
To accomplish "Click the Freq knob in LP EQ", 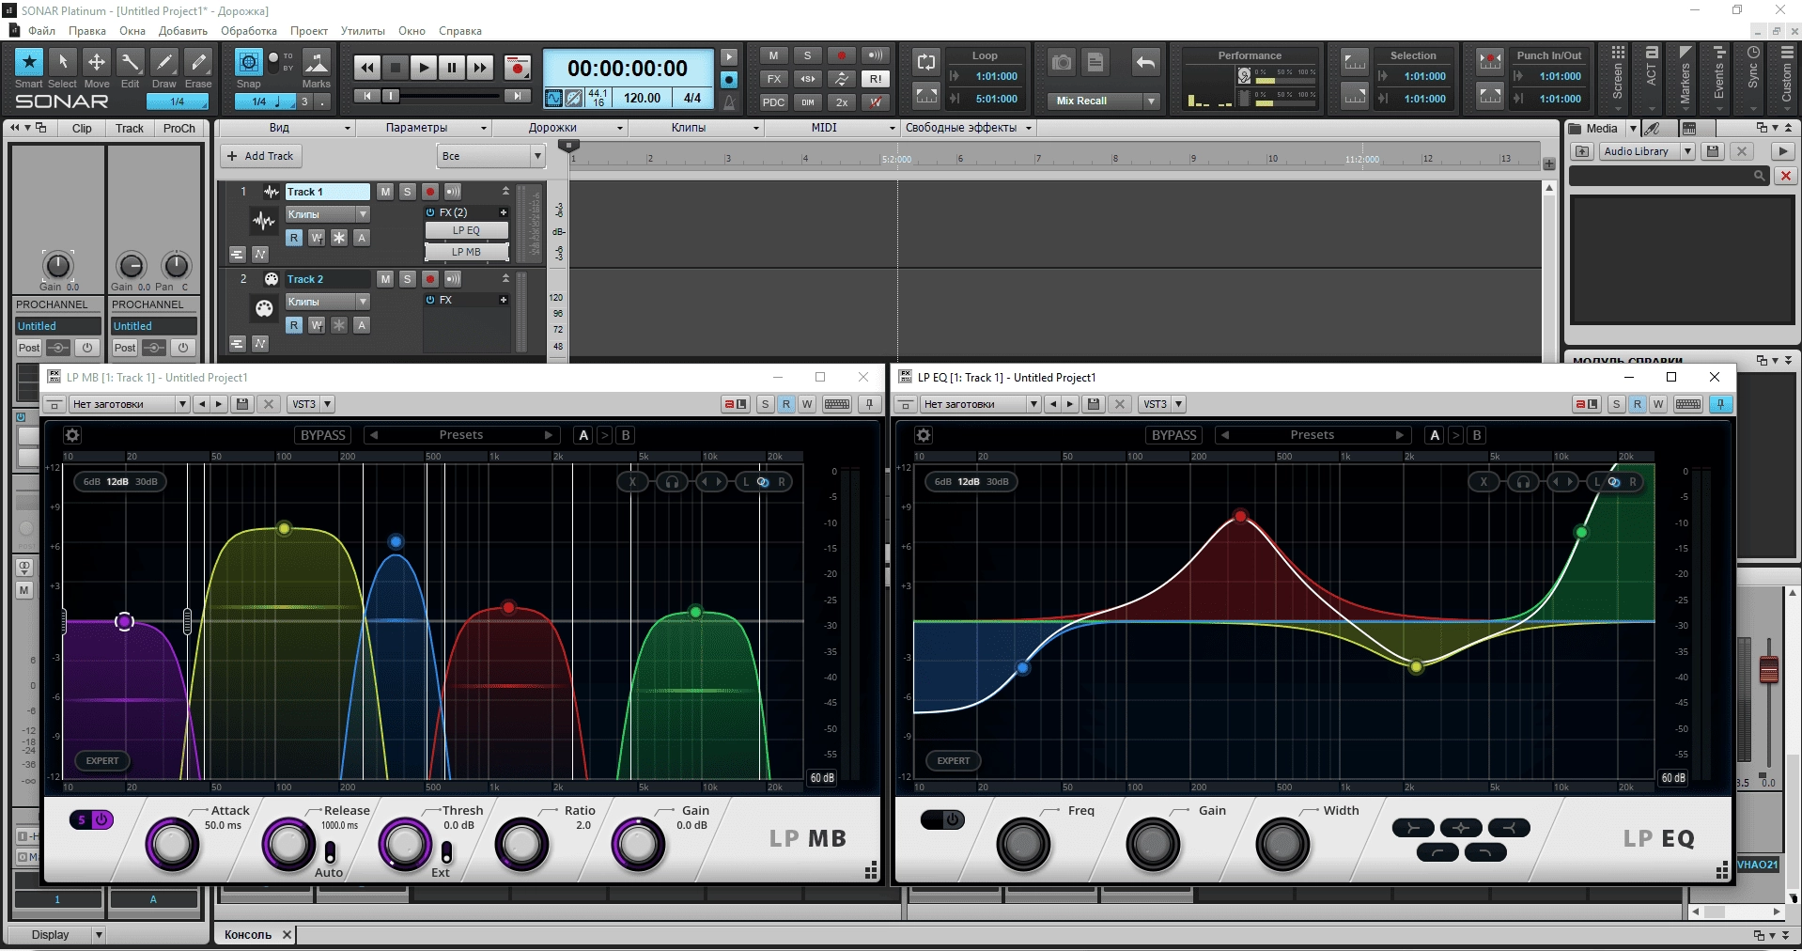I will point(1023,844).
